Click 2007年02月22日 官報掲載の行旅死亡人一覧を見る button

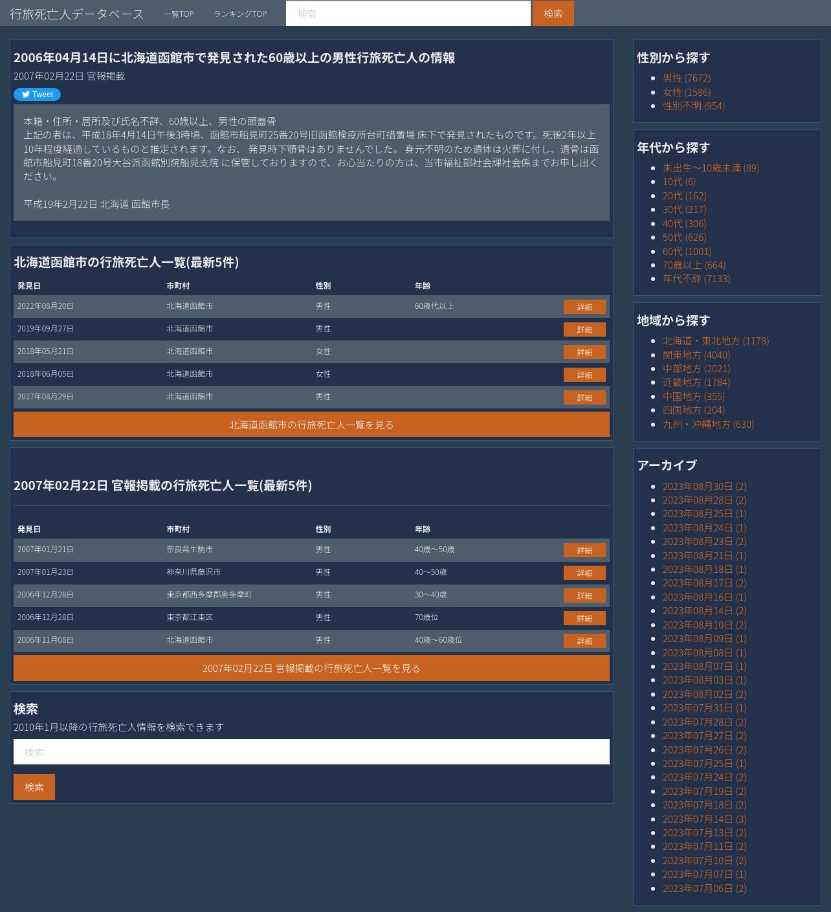click(x=311, y=668)
